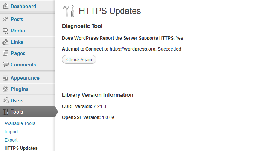Open the Plugins menu label
Image resolution: width=256 pixels, height=151 pixels.
click(20, 89)
